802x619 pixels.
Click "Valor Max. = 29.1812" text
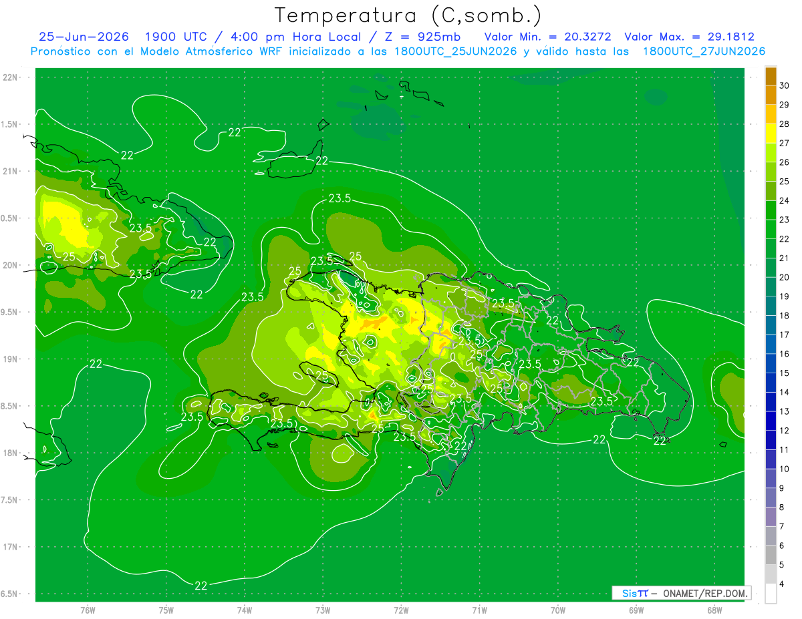point(690,37)
